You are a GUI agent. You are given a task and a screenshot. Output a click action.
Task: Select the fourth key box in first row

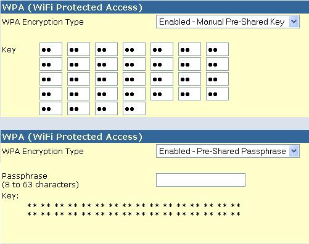(134, 49)
